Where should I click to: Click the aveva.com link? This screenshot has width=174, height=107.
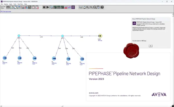coord(94,93)
